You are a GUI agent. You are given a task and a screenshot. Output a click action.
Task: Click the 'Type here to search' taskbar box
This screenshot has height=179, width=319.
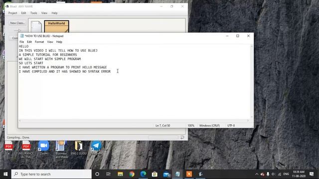[x=51, y=174]
